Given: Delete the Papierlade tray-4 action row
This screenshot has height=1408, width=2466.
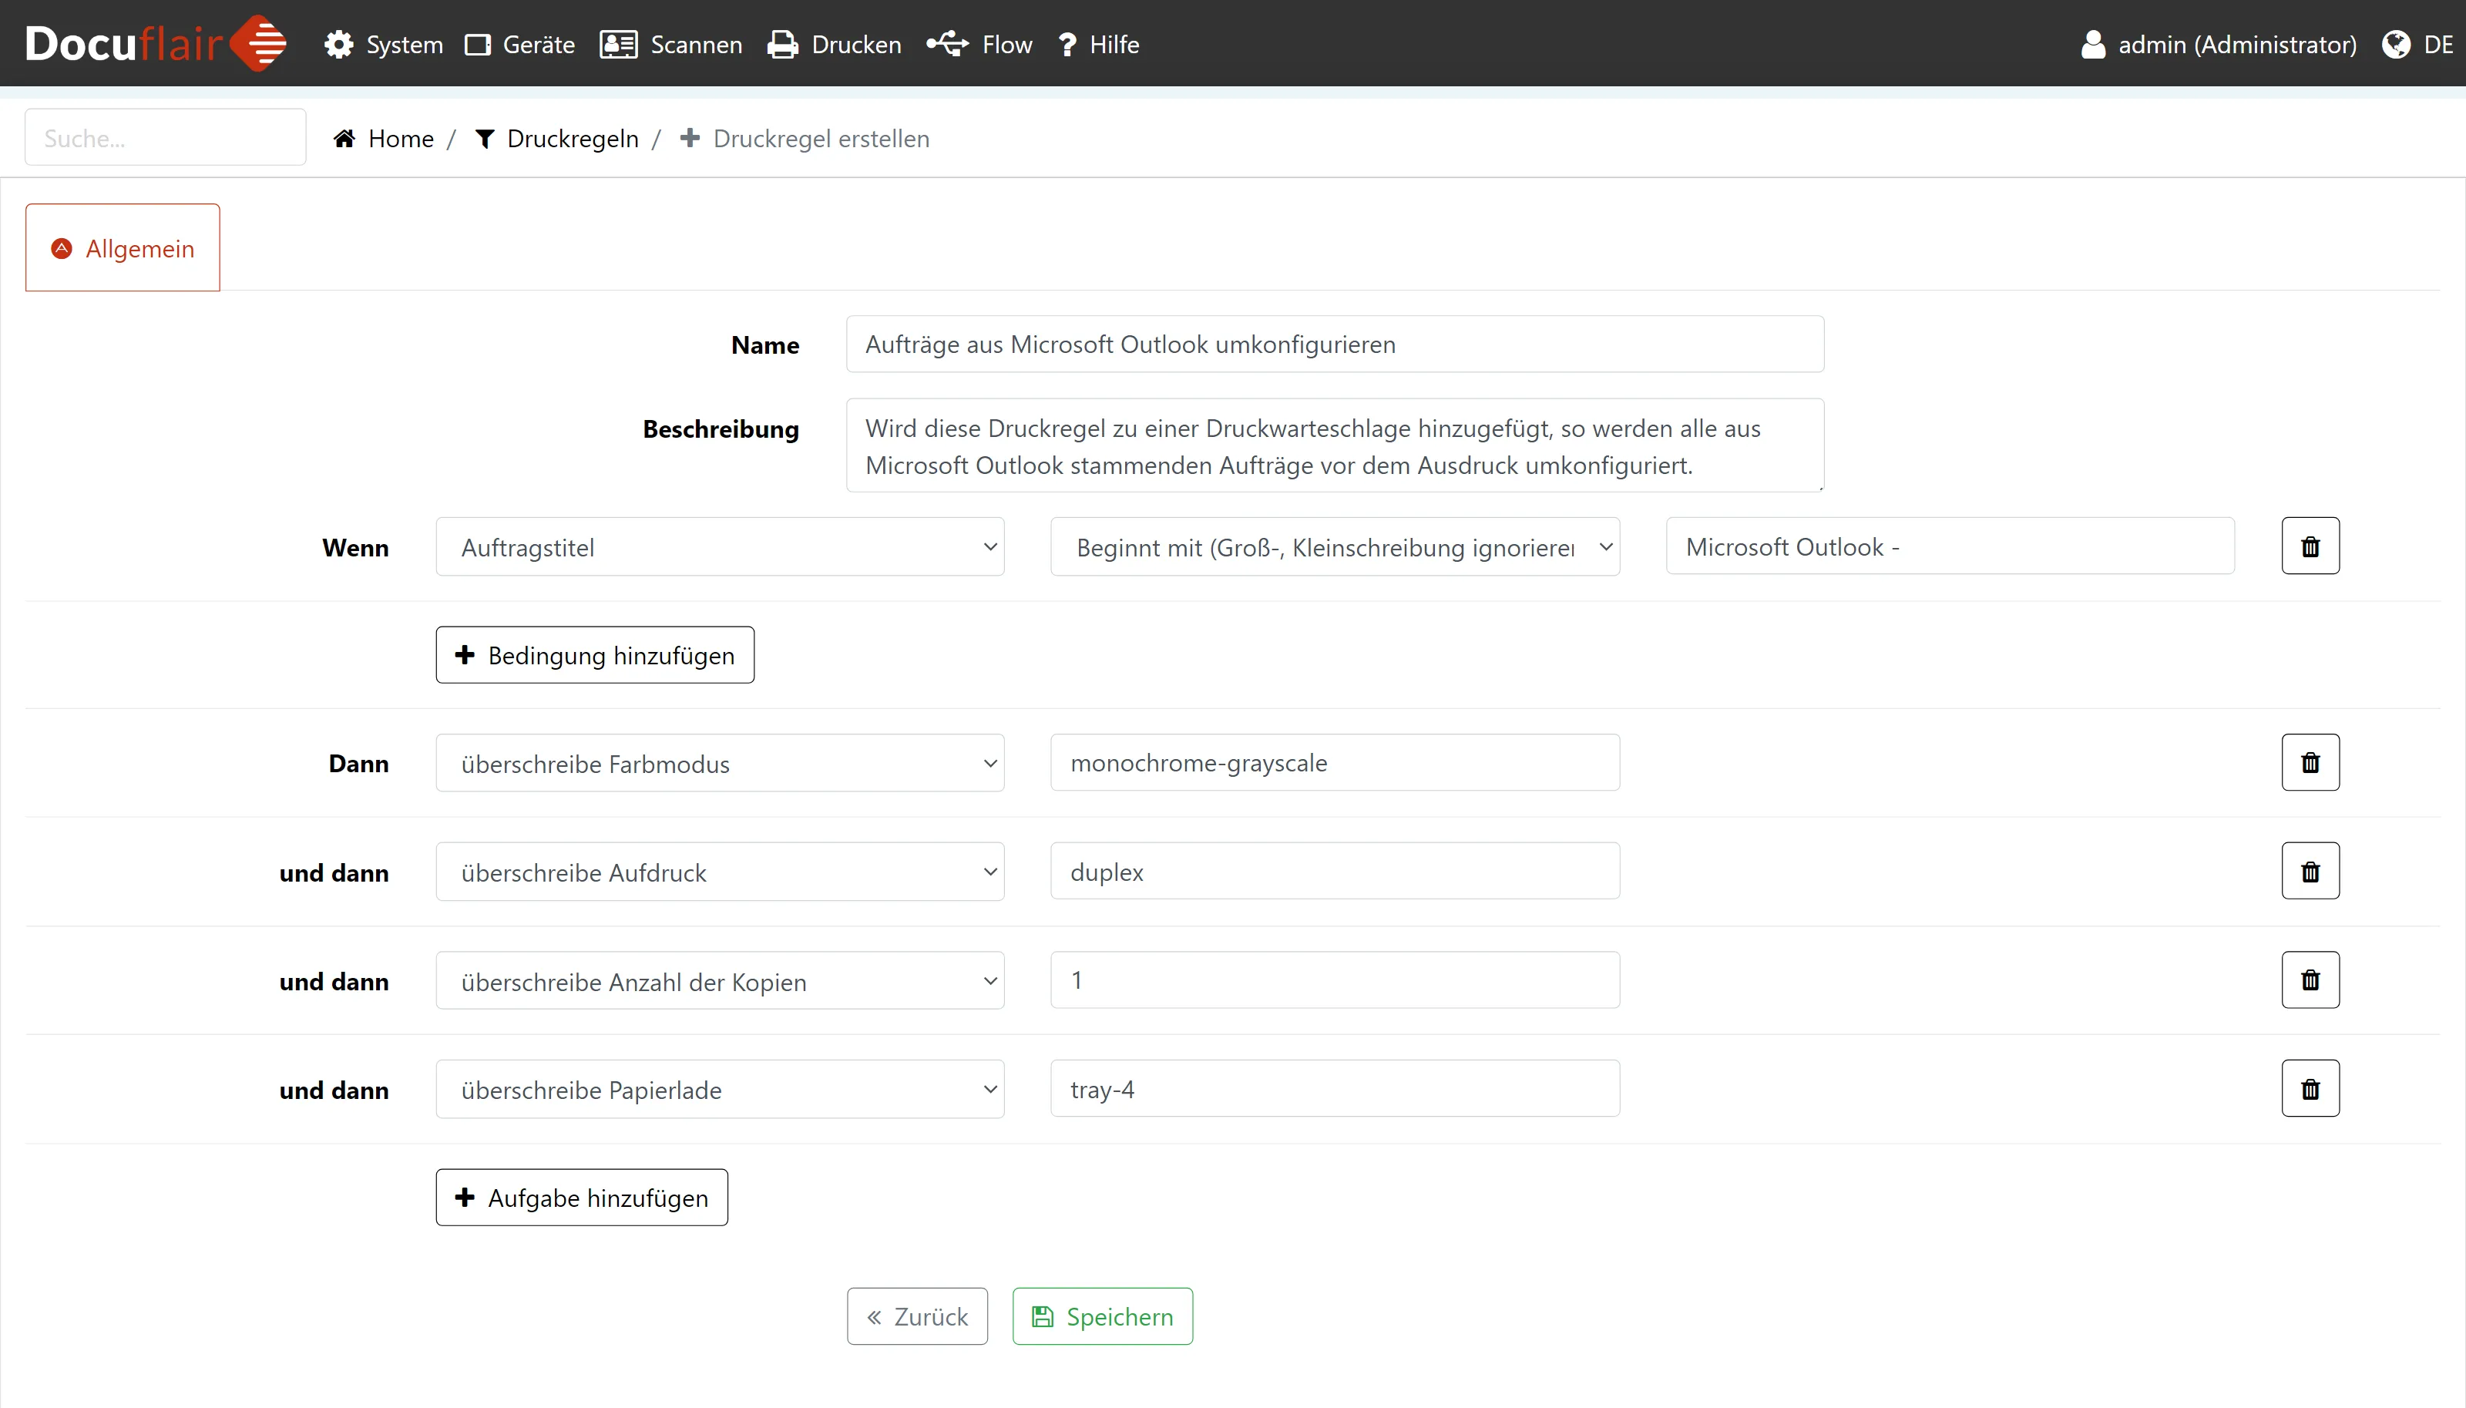Looking at the screenshot, I should click(2310, 1089).
